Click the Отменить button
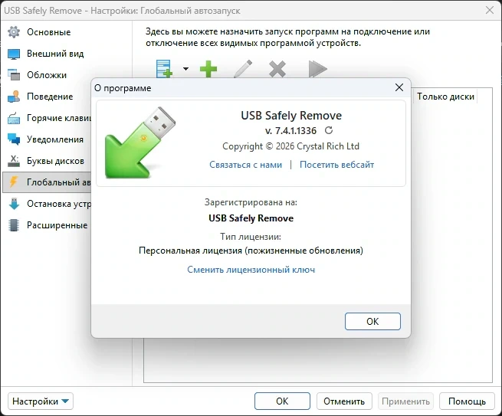The height and width of the screenshot is (416, 502). 344,401
